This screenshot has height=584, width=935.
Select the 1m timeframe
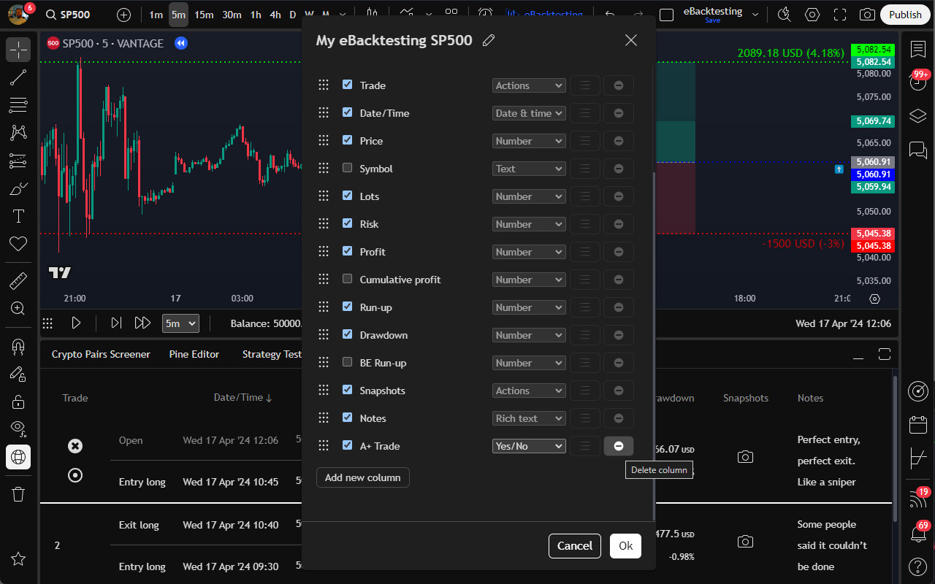156,15
